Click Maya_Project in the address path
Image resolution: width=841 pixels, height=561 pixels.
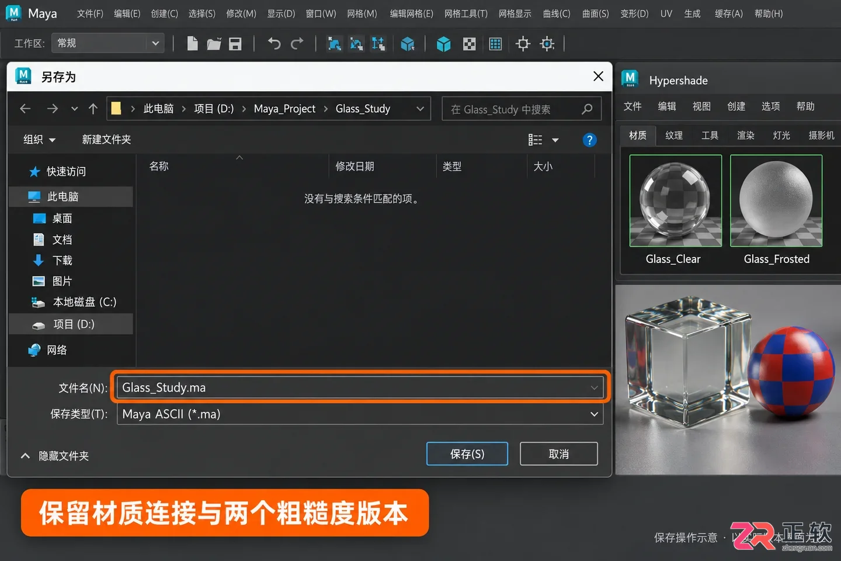pyautogui.click(x=284, y=109)
